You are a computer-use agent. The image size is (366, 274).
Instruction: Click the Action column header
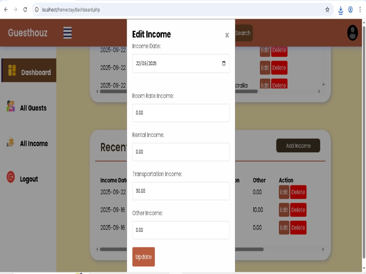286,180
